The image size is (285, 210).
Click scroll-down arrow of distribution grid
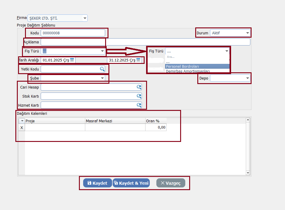248,173
